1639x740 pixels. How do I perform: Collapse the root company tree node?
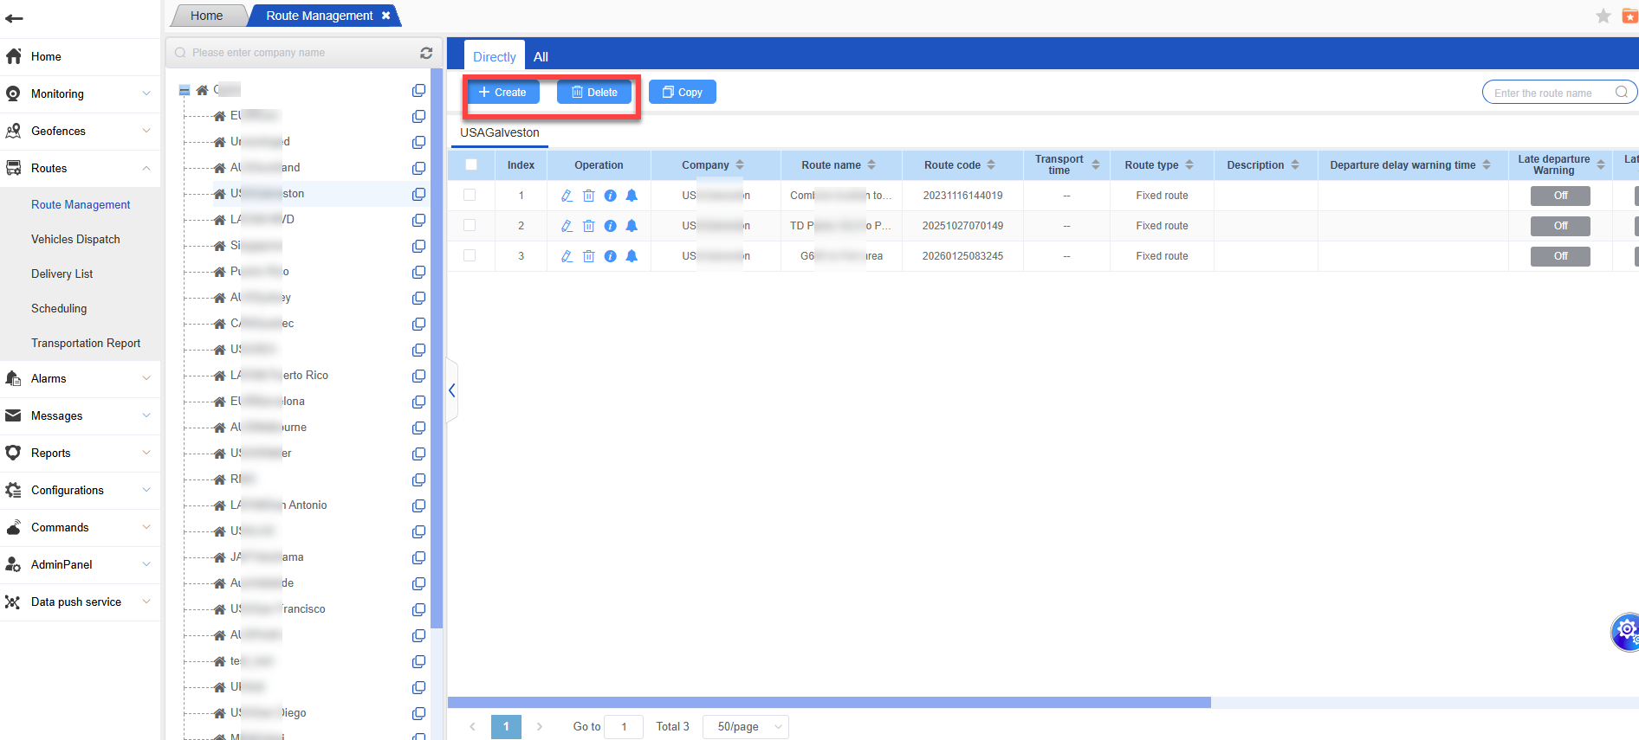coord(185,90)
